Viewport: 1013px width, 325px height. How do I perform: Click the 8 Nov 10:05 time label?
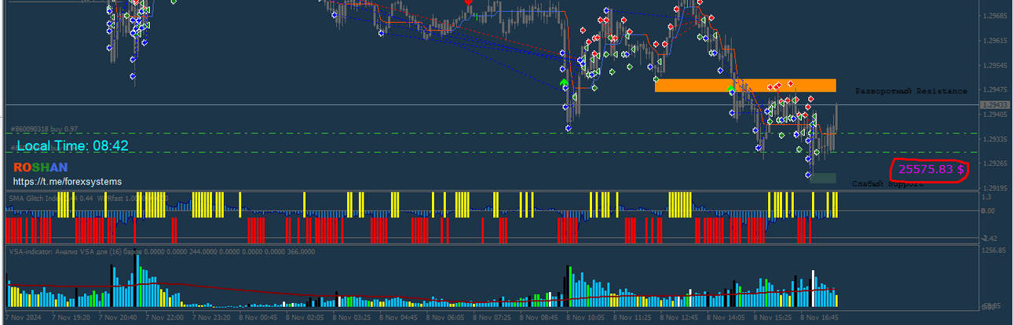pos(587,319)
